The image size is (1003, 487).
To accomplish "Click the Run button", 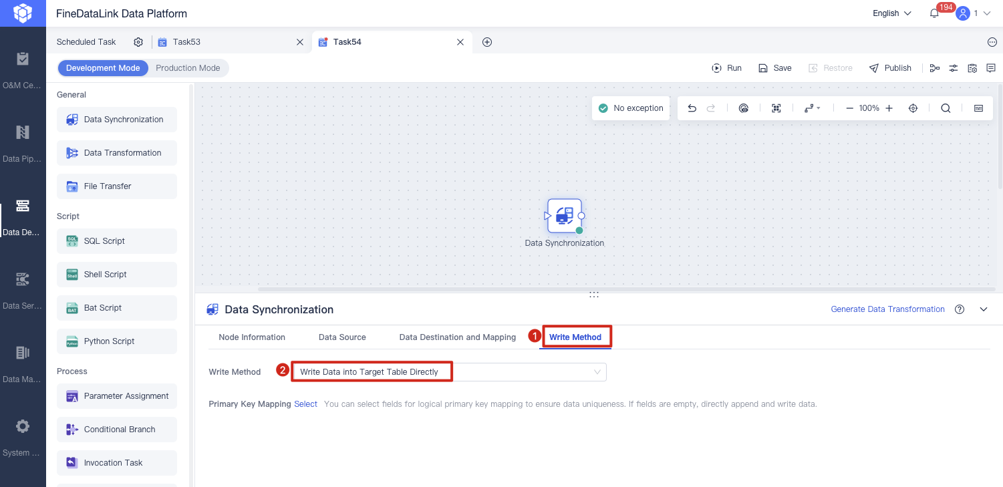I will tap(726, 68).
